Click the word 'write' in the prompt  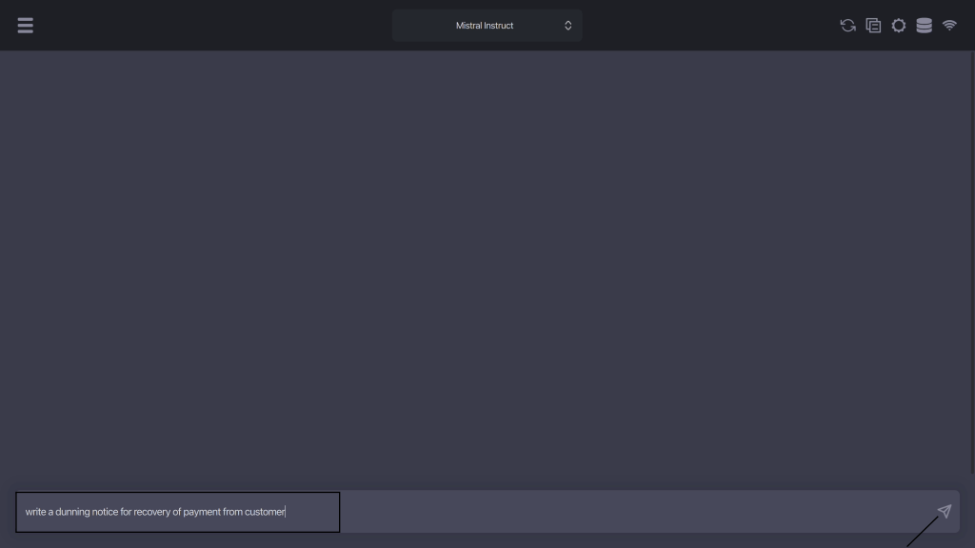pos(35,512)
